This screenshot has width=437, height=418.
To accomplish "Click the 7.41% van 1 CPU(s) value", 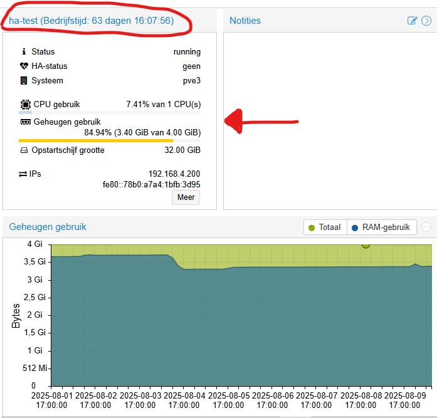I will click(x=163, y=105).
